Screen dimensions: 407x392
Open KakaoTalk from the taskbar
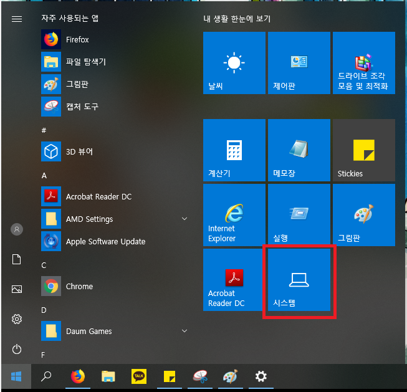click(x=139, y=376)
